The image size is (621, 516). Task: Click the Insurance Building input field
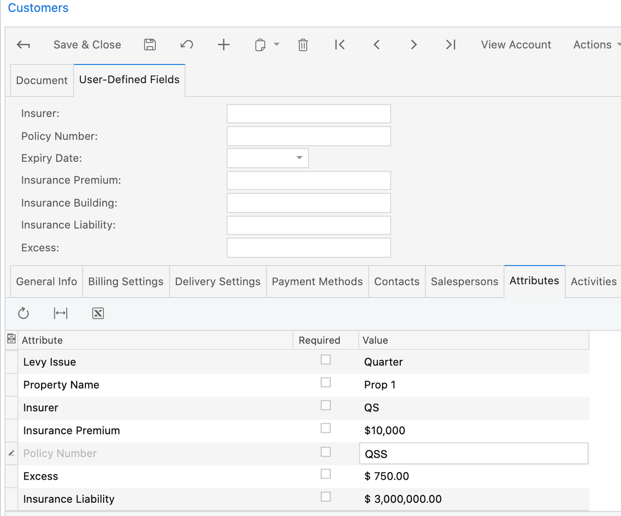point(309,203)
